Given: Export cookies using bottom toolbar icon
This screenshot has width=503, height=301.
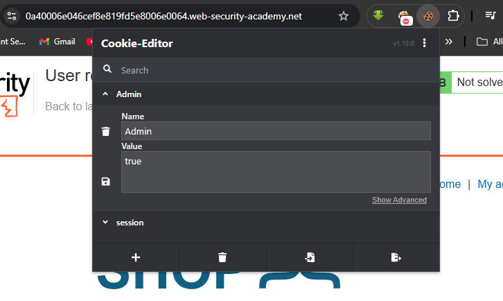Looking at the screenshot, I should tap(396, 257).
